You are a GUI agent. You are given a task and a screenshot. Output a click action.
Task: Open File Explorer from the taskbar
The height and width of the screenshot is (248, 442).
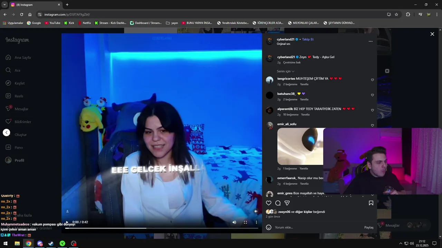(x=17, y=244)
